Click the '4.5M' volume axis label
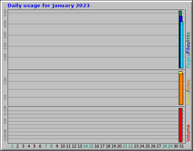The width and height of the screenshot is (193, 151). (x=5, y=111)
